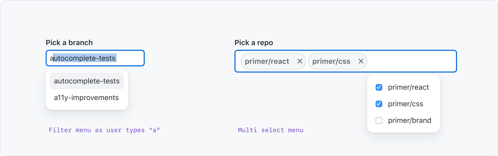Check the primer/brand checkbox
Image resolution: width=498 pixels, height=156 pixels.
[379, 120]
